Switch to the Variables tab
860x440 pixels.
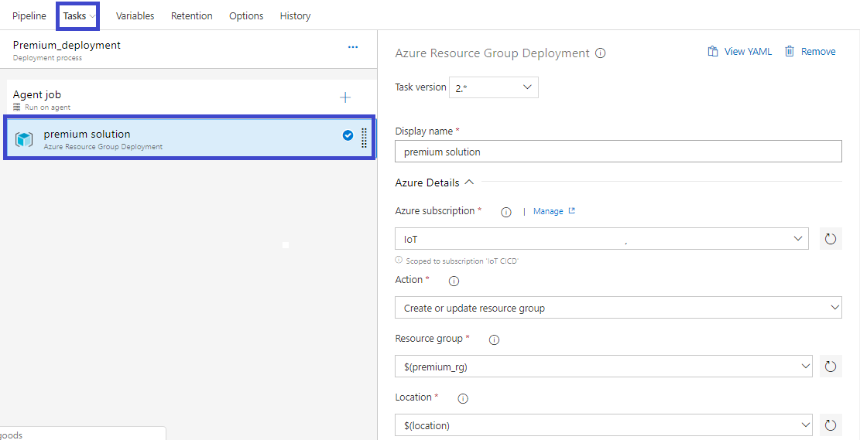[135, 15]
